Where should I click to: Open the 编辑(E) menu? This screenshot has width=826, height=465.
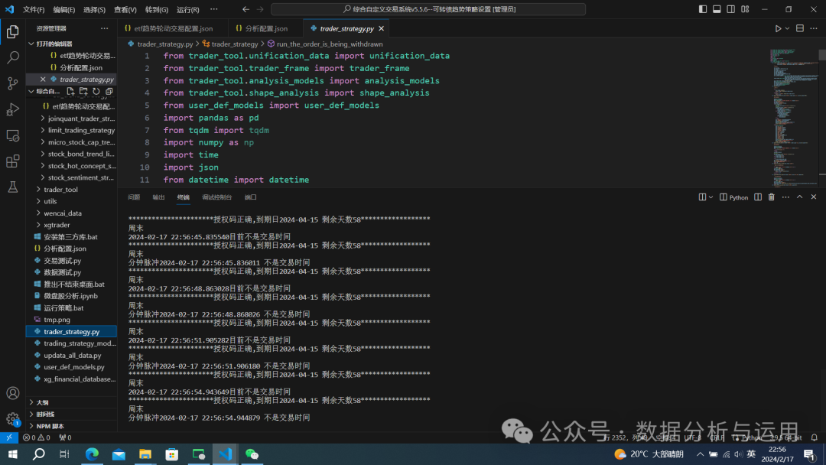pyautogui.click(x=63, y=9)
